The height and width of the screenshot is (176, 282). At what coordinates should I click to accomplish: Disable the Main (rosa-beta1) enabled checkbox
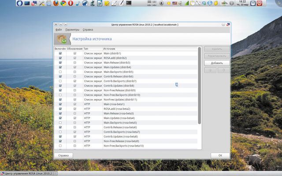pos(60,104)
